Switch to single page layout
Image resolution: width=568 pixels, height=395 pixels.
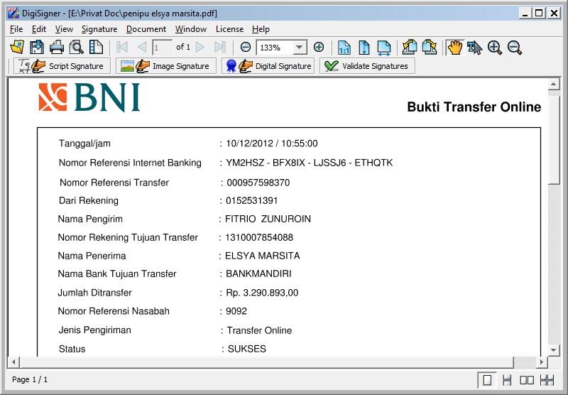487,380
